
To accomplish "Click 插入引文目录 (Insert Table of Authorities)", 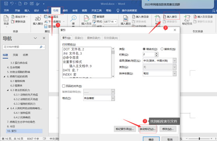I will [x=203, y=17].
